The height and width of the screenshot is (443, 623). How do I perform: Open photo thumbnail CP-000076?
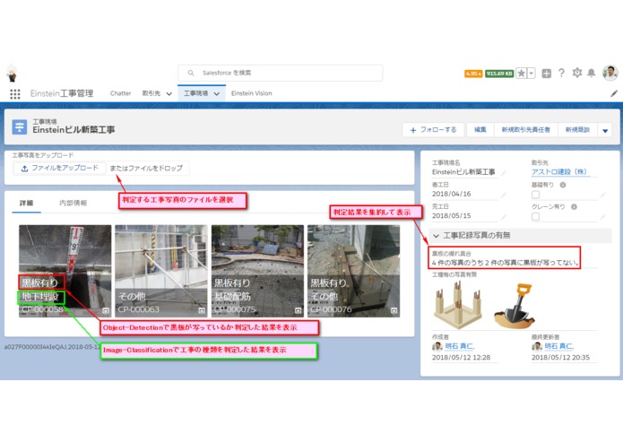tap(353, 272)
